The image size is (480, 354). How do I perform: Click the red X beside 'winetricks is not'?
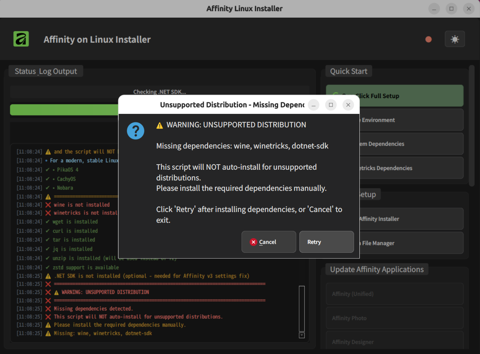coord(48,213)
